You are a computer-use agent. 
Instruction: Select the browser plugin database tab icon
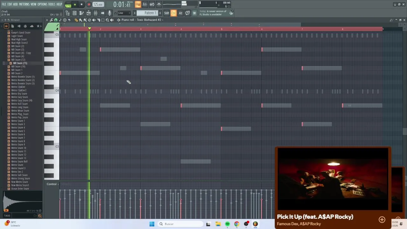click(x=19, y=26)
